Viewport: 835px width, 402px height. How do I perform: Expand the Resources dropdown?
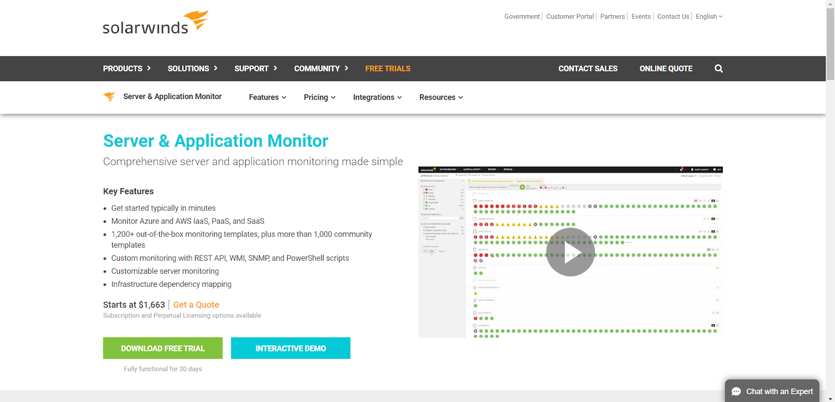point(442,98)
